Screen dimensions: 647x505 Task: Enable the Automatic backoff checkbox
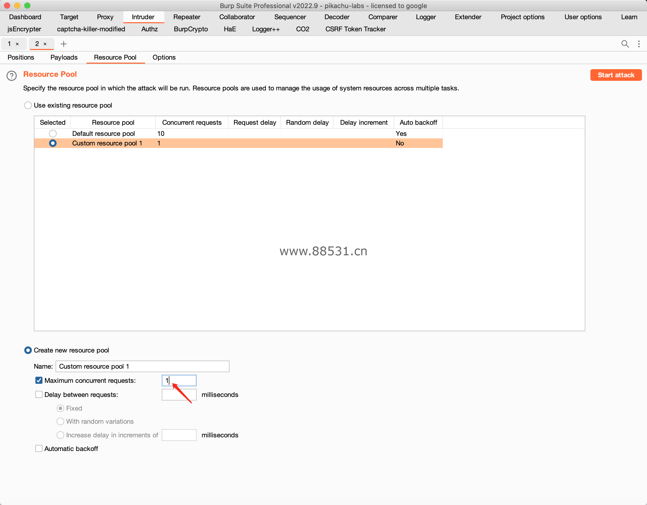click(x=39, y=448)
